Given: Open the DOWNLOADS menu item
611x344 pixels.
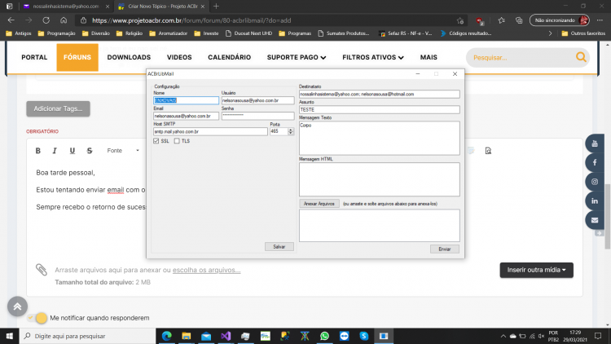Looking at the screenshot, I should tap(129, 57).
